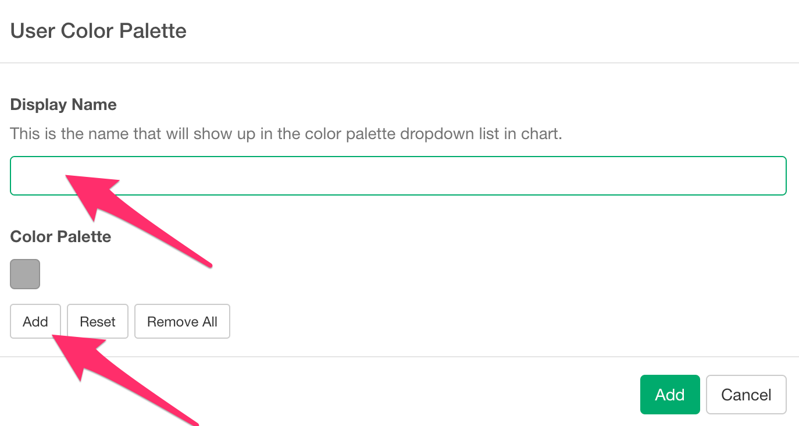The height and width of the screenshot is (426, 799).
Task: Click the "User Color Palette" dialog title
Action: point(98,31)
